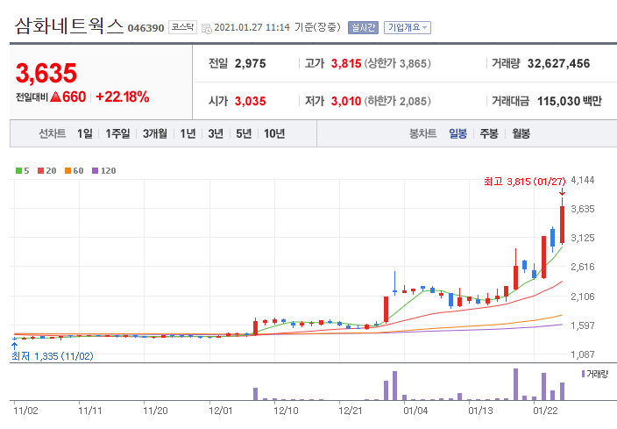Click the +22.18% change rate
This screenshot has width=617, height=429.
(x=123, y=97)
